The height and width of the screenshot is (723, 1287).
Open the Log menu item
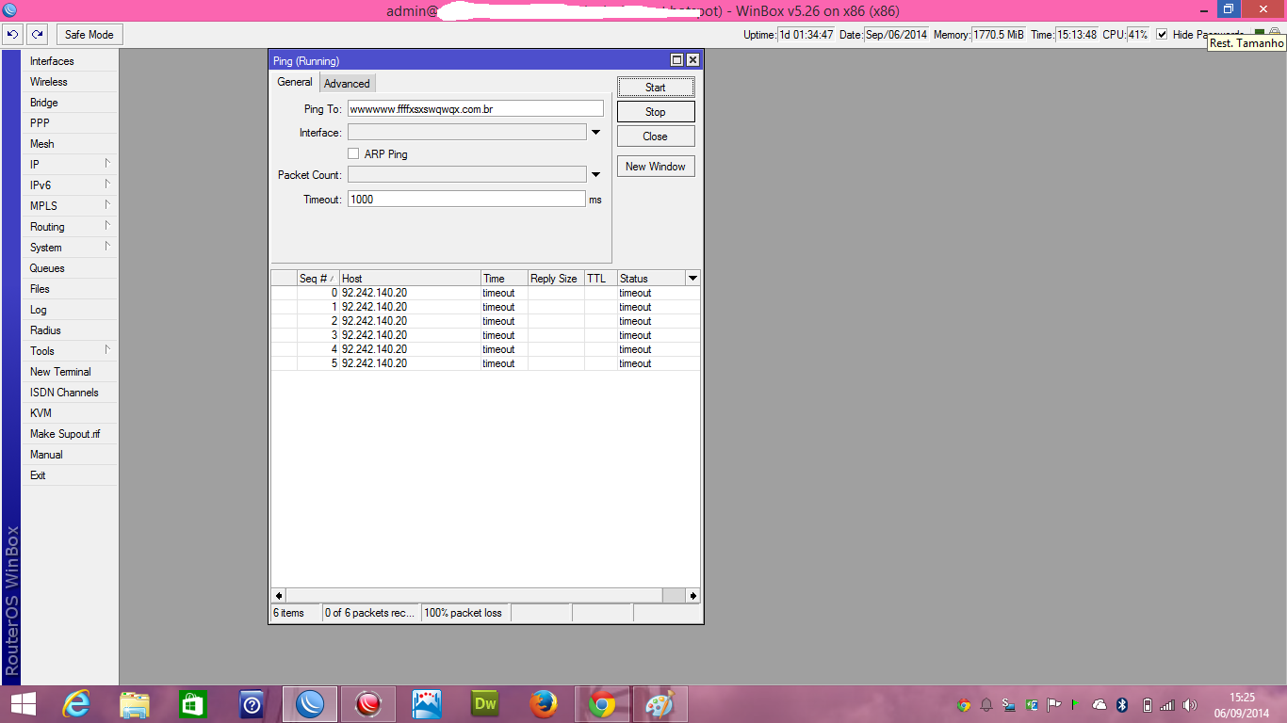(71, 310)
